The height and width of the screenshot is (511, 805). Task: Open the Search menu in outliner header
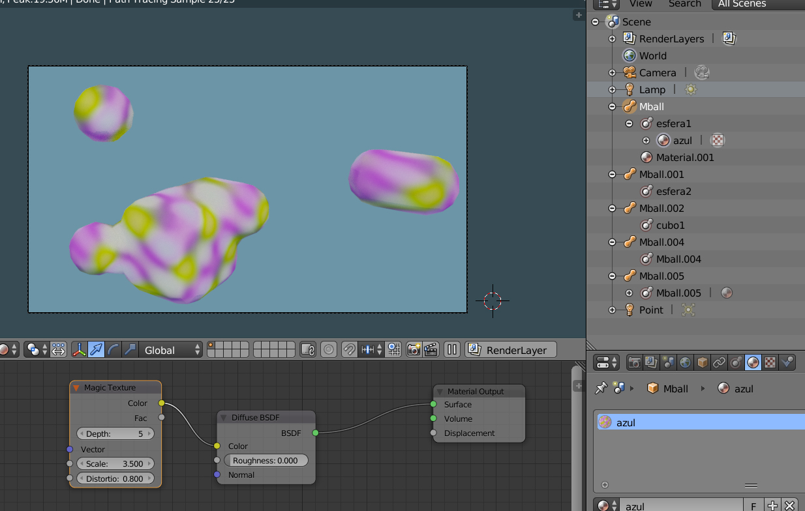coord(684,4)
